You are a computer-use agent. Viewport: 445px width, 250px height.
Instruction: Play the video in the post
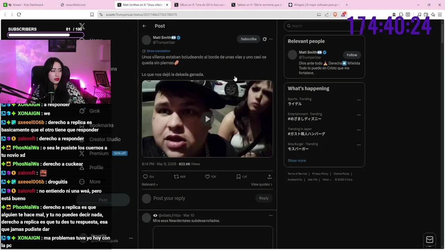[208, 119]
